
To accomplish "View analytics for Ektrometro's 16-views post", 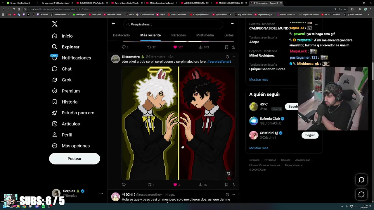I will pyautogui.click(x=203, y=185).
